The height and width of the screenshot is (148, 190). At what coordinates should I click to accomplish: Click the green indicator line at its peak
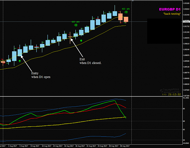point(115,101)
